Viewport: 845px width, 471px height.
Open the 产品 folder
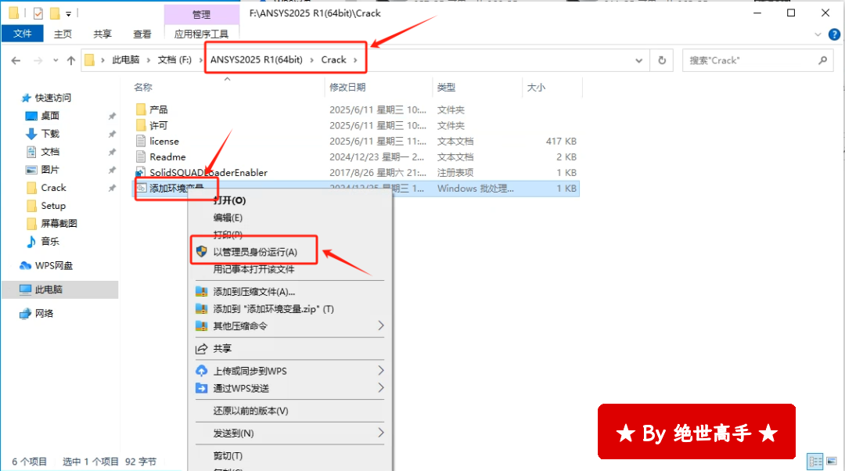pos(158,110)
